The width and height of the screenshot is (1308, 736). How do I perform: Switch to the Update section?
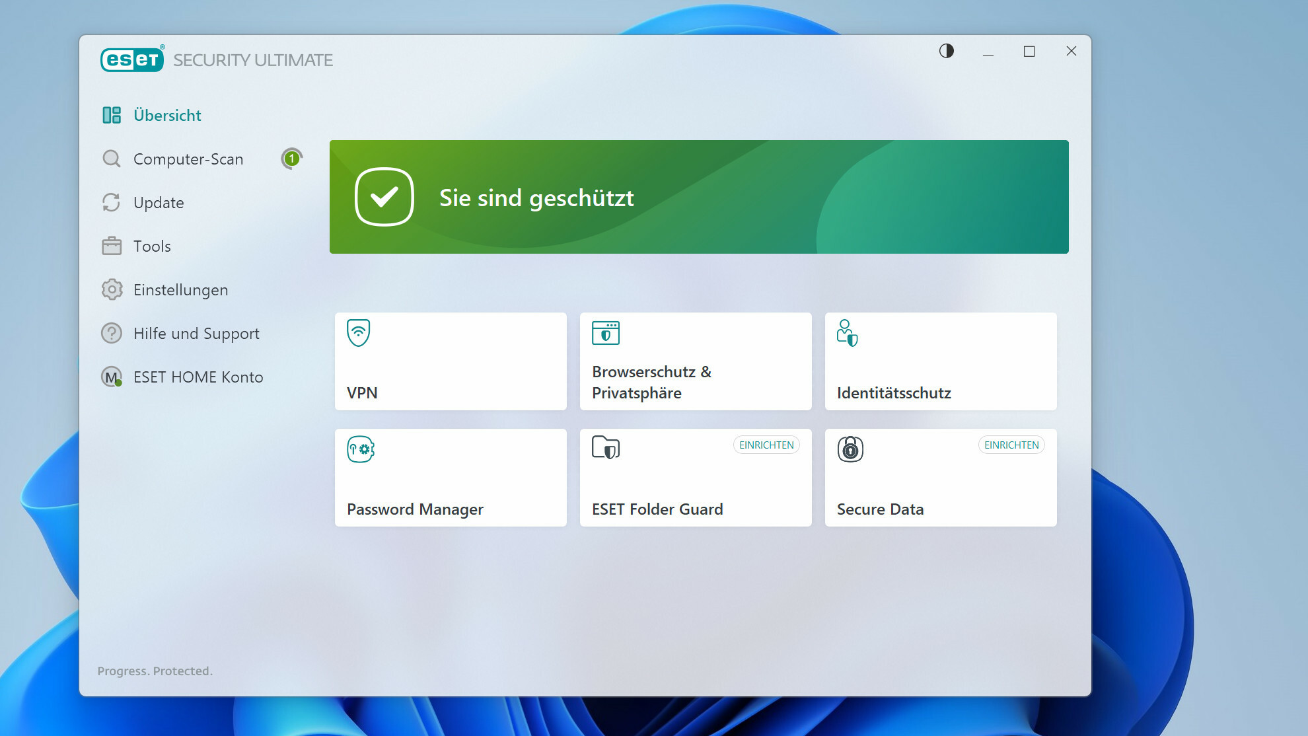[159, 202]
